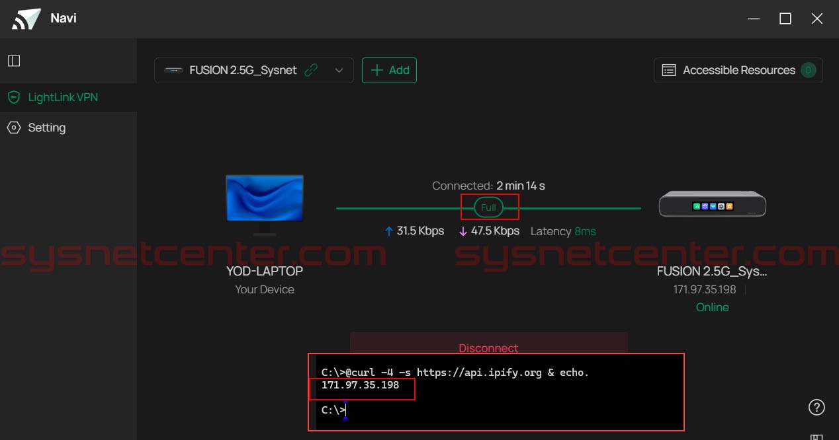Screen dimensions: 839x440
Task: Click the Your Device label
Action: [265, 289]
